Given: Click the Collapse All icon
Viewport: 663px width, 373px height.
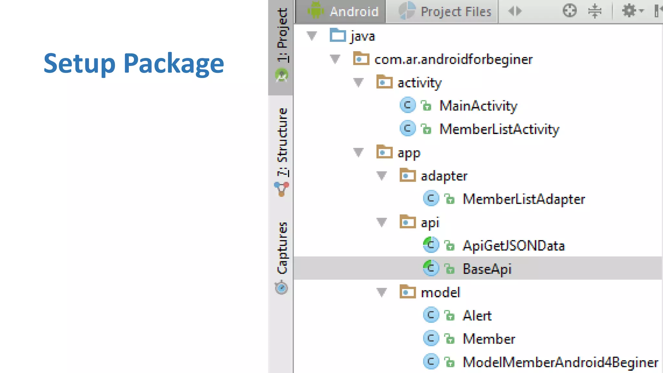Looking at the screenshot, I should [595, 11].
